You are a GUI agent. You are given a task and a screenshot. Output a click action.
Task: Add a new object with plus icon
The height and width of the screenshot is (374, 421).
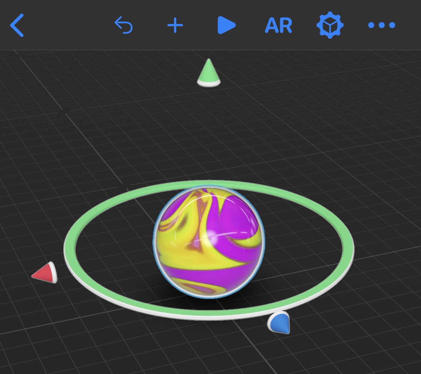coord(175,25)
